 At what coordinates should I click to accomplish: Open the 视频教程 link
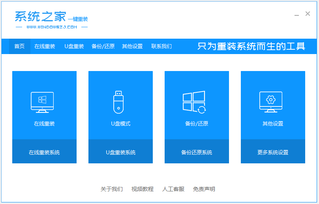(143, 189)
